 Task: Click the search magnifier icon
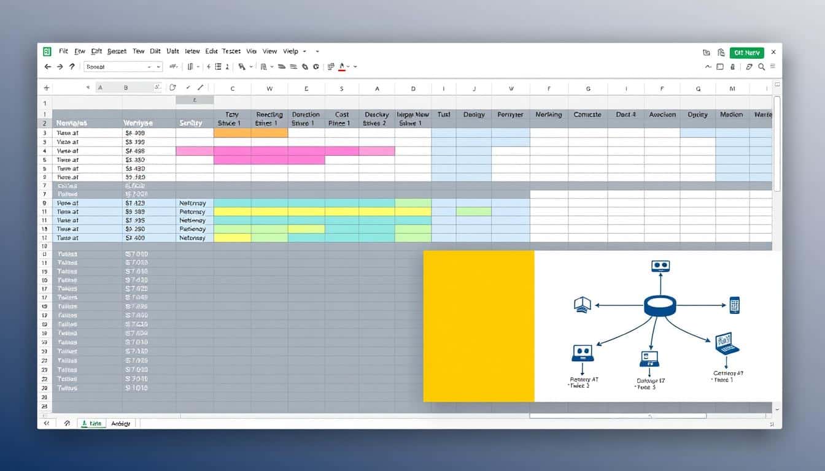click(761, 67)
